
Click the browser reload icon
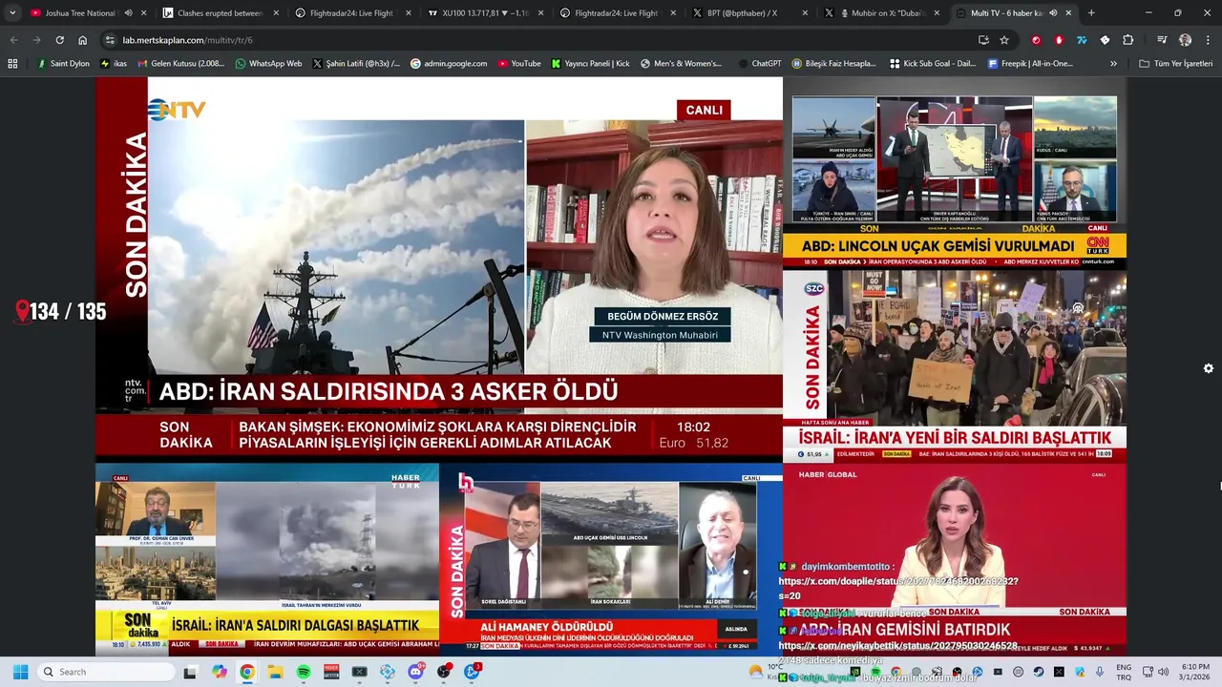click(x=59, y=40)
